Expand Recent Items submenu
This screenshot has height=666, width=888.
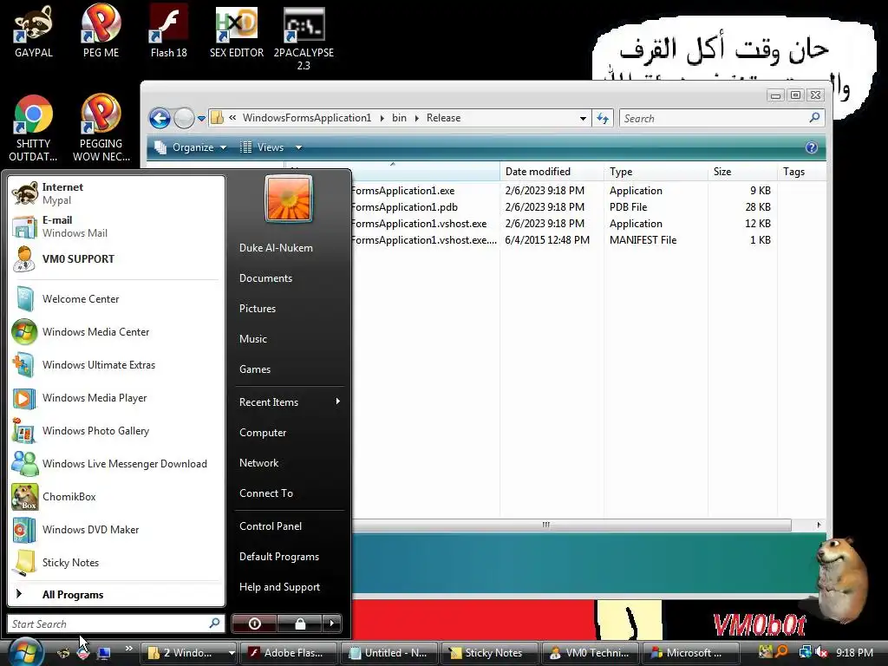[x=290, y=402]
